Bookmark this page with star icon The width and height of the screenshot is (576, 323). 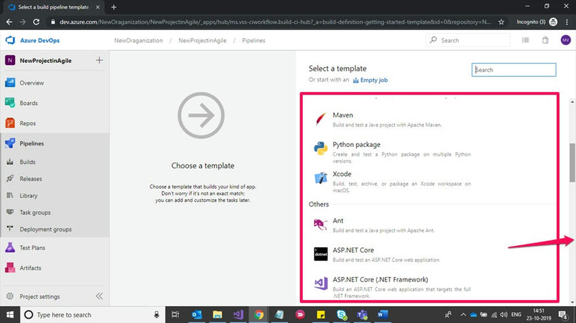click(501, 22)
